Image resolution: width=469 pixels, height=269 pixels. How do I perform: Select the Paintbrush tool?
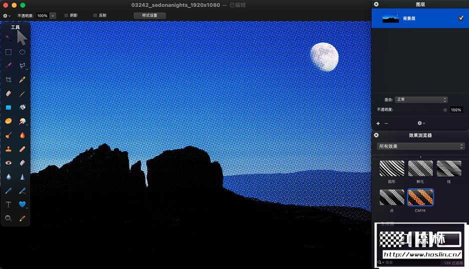click(22, 93)
